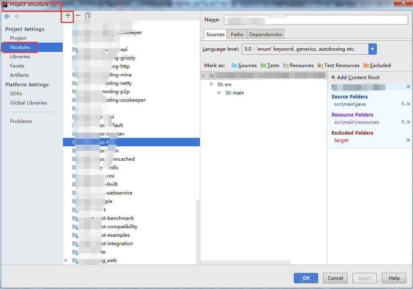This screenshot has width=413, height=289.
Task: Switch to the Paths tab
Action: (237, 35)
